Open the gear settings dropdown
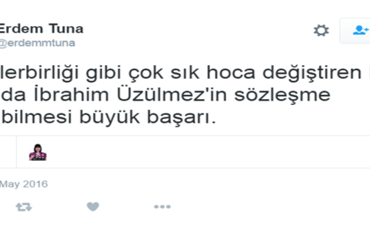Screen dimensions: 370x233 [321, 30]
